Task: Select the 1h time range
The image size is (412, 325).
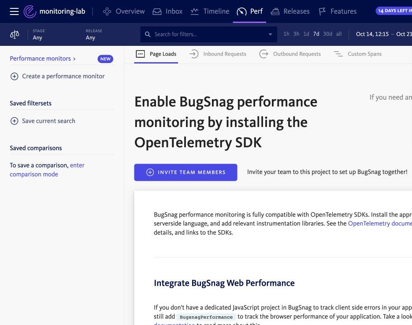Action: [x=286, y=34]
